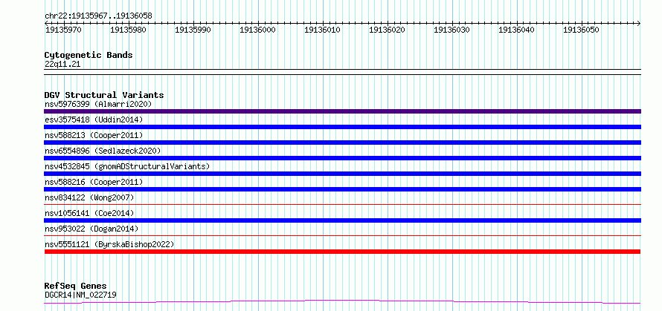Open variant nsv588213 (Cooper2011) label

pos(94,136)
